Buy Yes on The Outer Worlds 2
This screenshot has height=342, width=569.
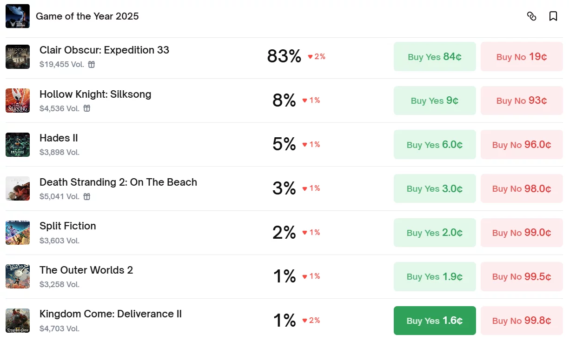tap(435, 276)
